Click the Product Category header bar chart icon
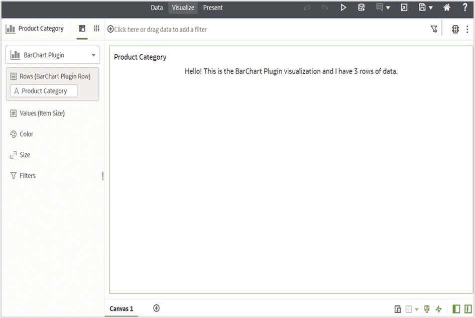 (x=11, y=29)
